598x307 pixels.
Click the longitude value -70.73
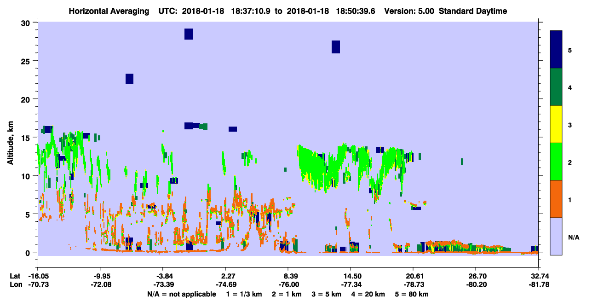coord(39,284)
